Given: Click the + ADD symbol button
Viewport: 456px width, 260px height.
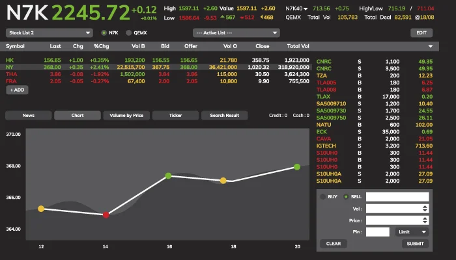Looking at the screenshot, I should point(18,90).
